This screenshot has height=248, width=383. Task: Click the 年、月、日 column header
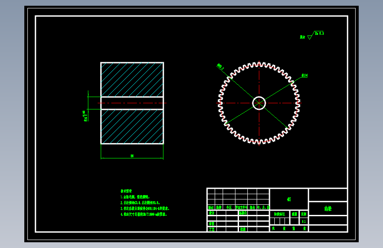tap(263, 207)
